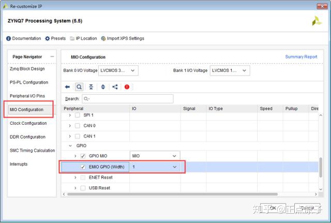
Task: Toggle the ENET Reset checkbox
Action: (83, 177)
